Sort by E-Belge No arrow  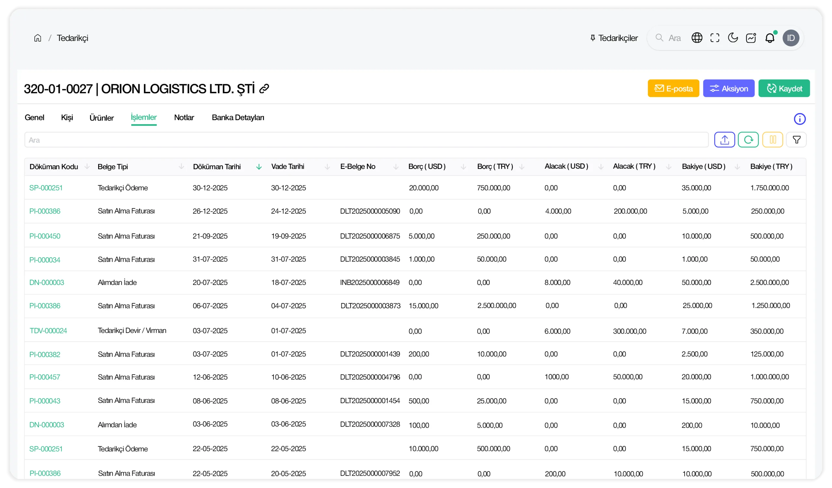pyautogui.click(x=396, y=167)
